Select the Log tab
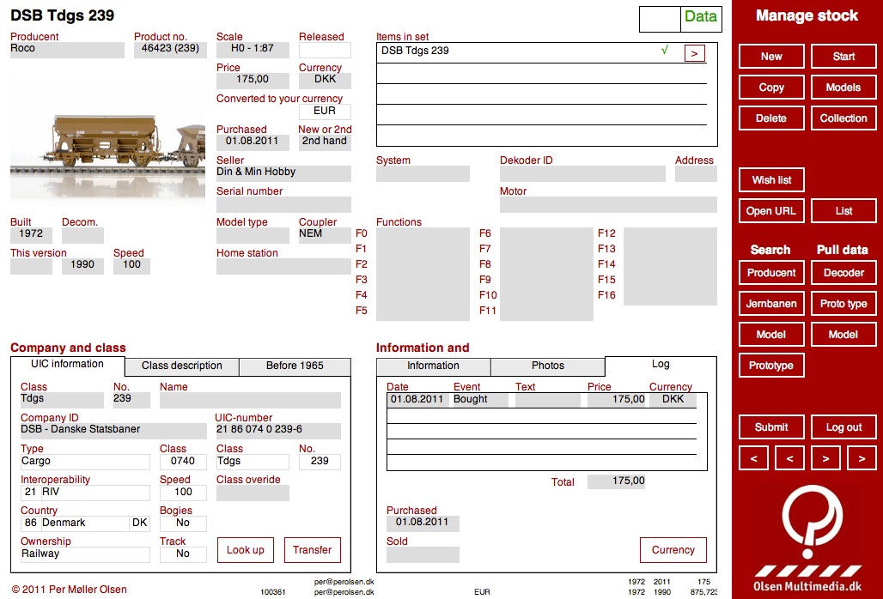Image resolution: width=883 pixels, height=599 pixels. [661, 365]
